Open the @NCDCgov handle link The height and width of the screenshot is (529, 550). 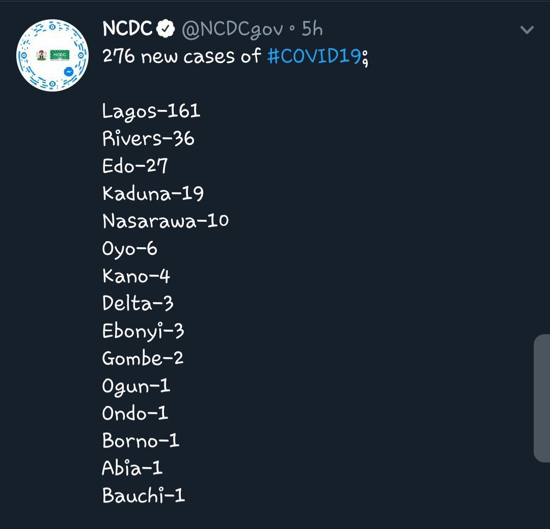tap(232, 30)
